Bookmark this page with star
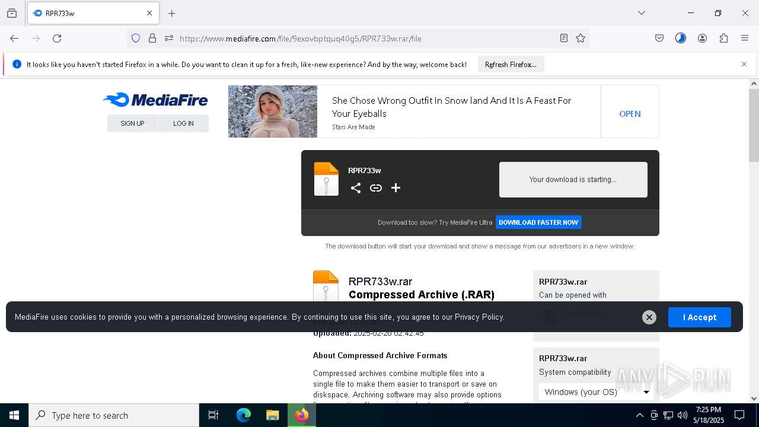The image size is (759, 427). [581, 38]
